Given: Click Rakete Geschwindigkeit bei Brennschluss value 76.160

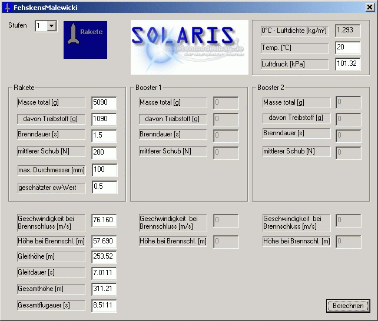Looking at the screenshot, I should [x=104, y=220].
